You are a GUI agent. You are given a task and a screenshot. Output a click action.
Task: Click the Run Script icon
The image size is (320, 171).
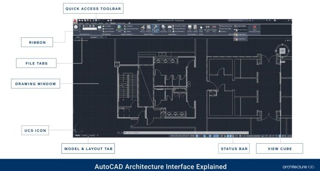pos(170,29)
